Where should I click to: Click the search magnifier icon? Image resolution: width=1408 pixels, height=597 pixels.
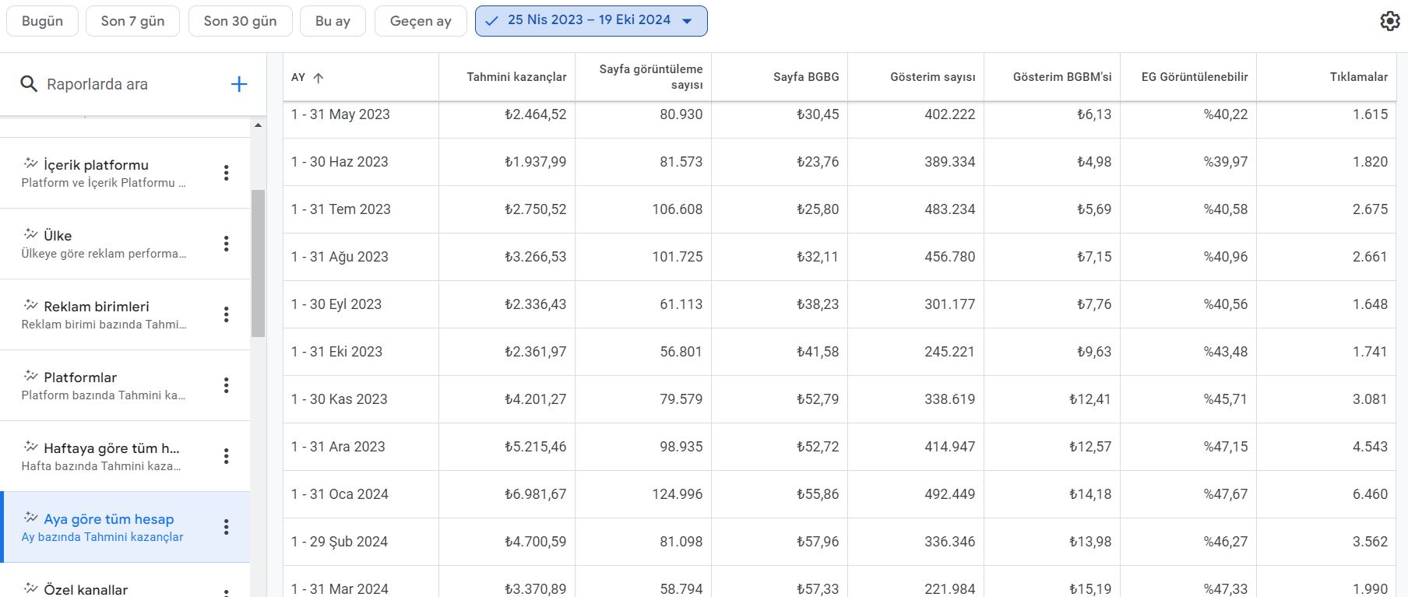[x=29, y=84]
